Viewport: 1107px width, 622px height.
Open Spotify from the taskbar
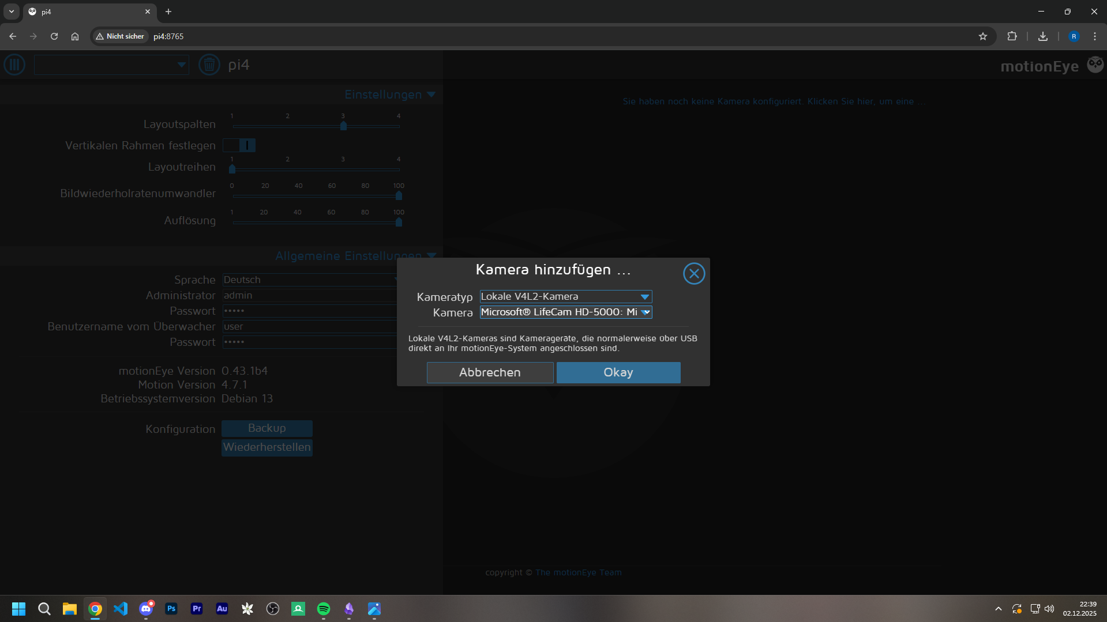pyautogui.click(x=324, y=609)
